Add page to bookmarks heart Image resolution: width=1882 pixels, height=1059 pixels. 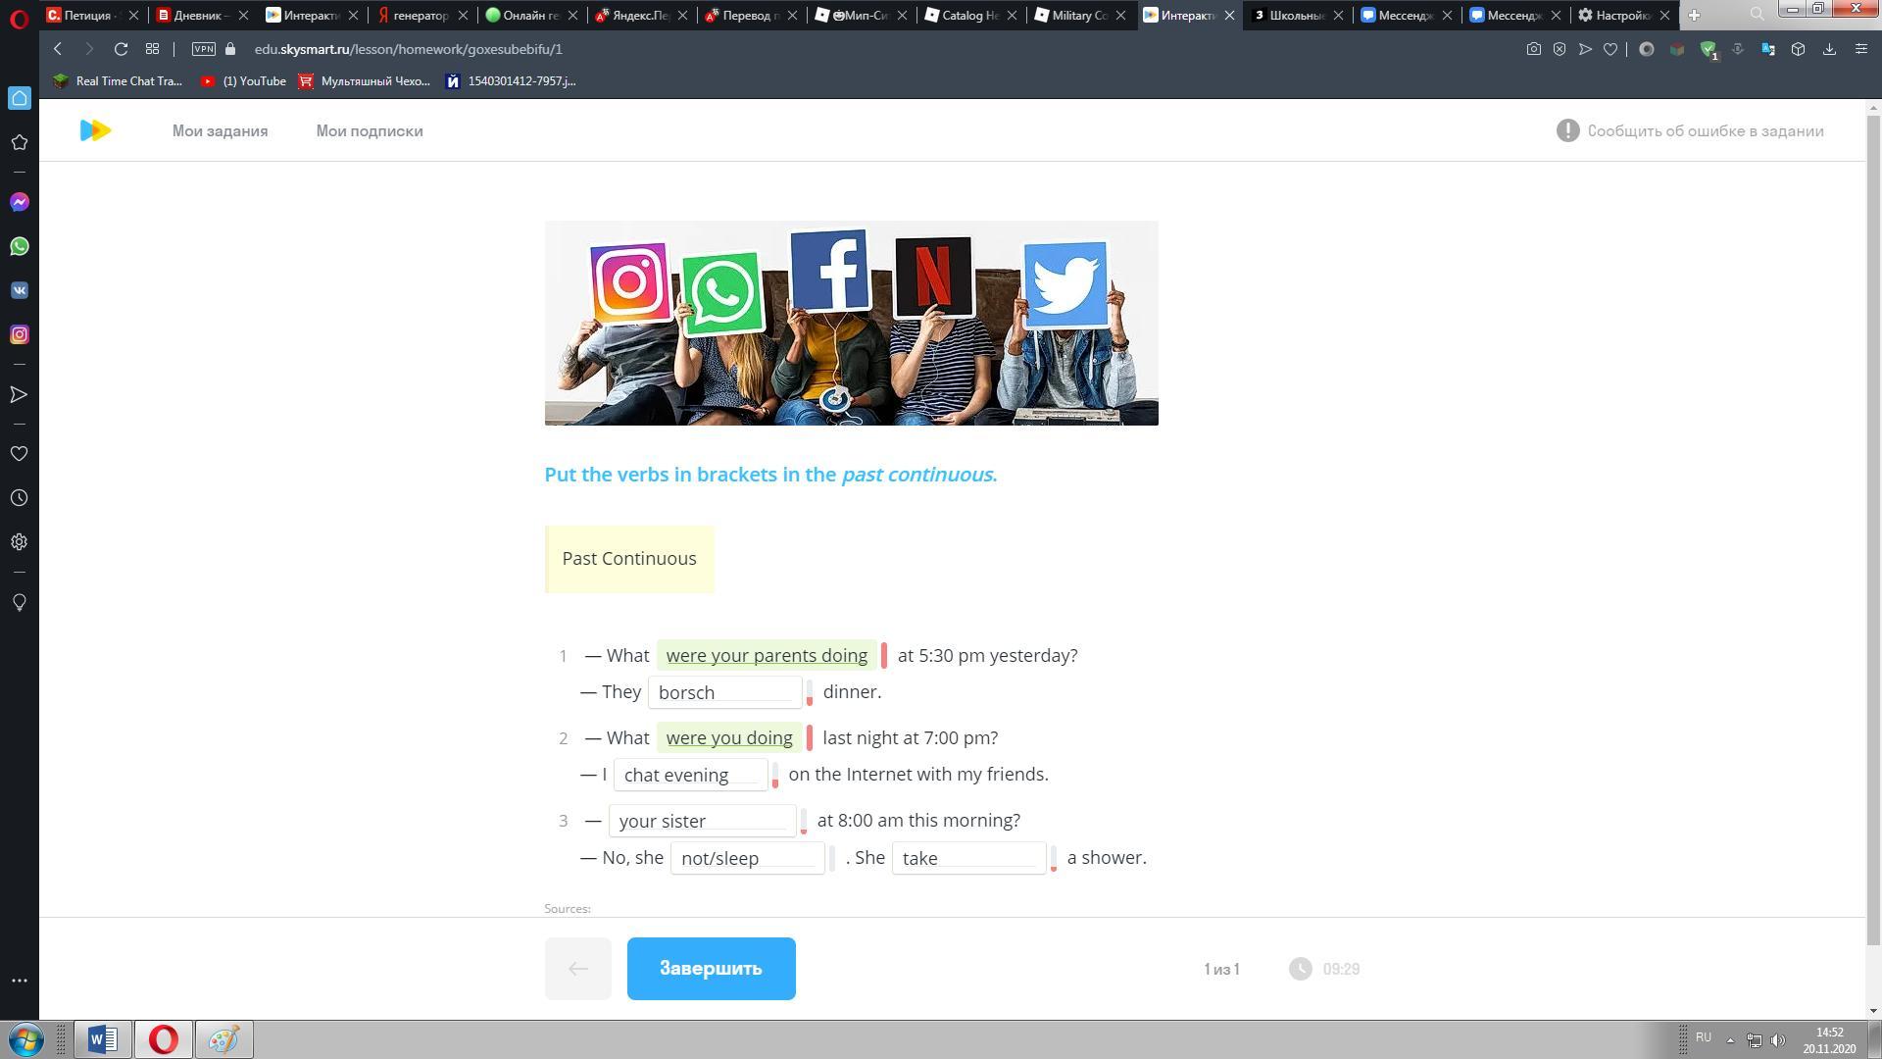coord(1610,49)
